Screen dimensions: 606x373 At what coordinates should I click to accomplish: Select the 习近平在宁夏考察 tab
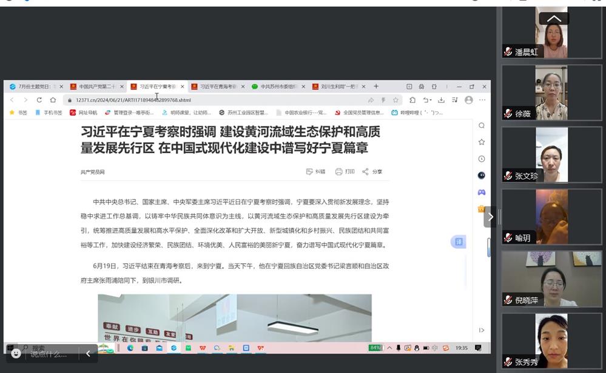point(157,87)
